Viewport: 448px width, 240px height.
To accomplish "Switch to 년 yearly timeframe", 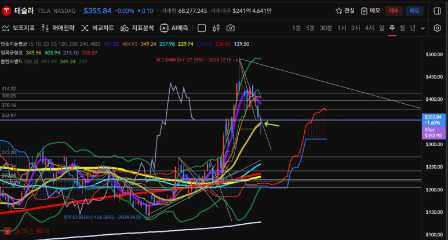I will click(413, 28).
